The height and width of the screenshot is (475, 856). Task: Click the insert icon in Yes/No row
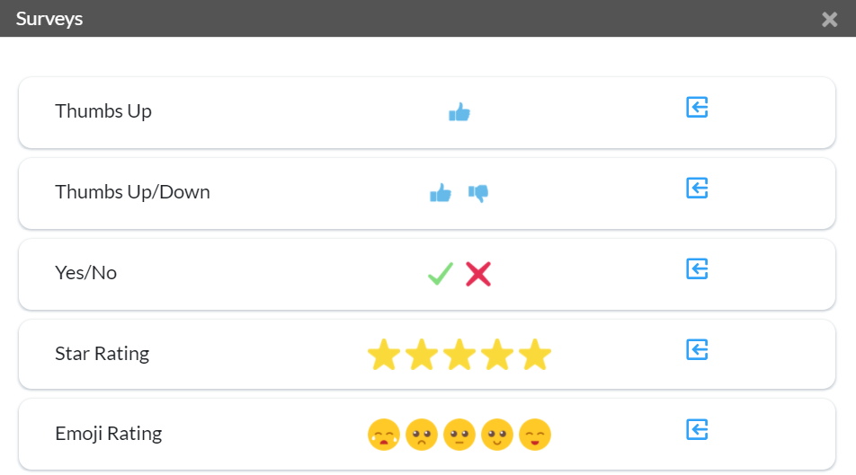point(697,268)
